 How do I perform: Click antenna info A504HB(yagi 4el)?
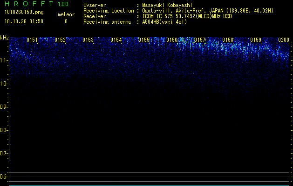(164, 22)
